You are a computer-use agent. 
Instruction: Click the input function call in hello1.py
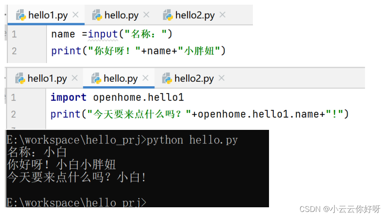point(103,34)
